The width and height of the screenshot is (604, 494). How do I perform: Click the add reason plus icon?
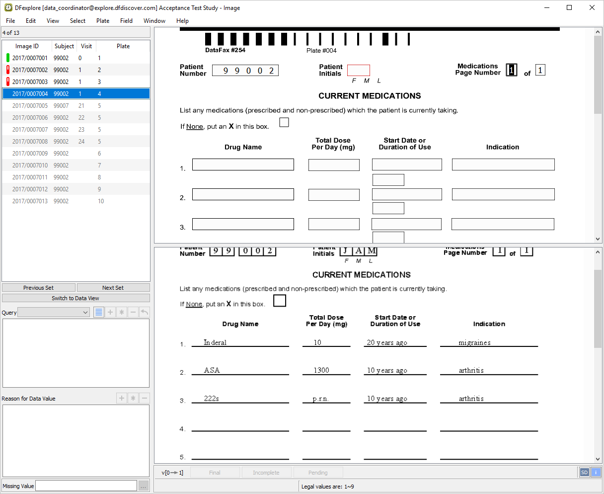(x=121, y=399)
